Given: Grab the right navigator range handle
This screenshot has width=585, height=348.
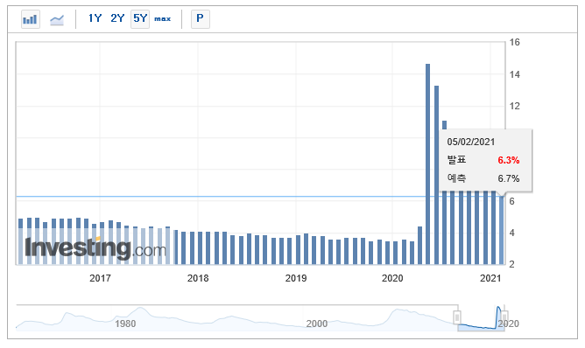Looking at the screenshot, I should coord(504,317).
